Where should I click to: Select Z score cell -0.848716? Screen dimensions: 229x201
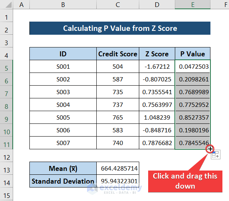pyautogui.click(x=157, y=130)
